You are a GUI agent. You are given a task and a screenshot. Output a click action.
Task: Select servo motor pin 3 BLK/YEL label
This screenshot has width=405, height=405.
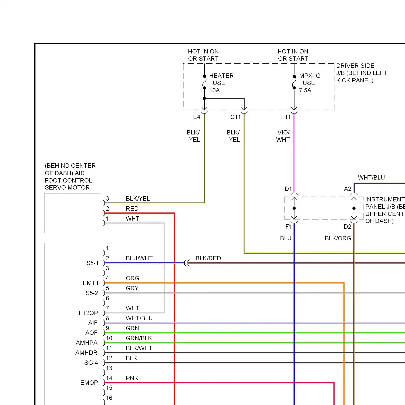pyautogui.click(x=138, y=198)
